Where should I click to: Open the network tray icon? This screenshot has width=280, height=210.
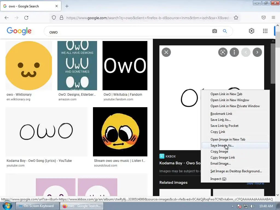click(x=246, y=206)
